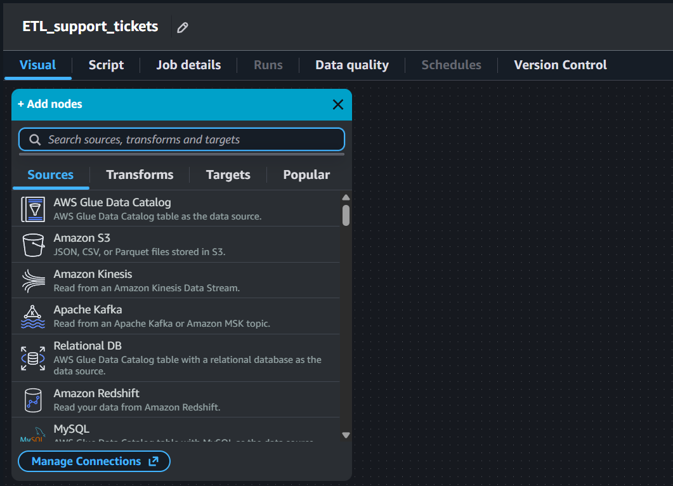The height and width of the screenshot is (486, 673).
Task: Open the Data quality tab
Action: coord(352,65)
